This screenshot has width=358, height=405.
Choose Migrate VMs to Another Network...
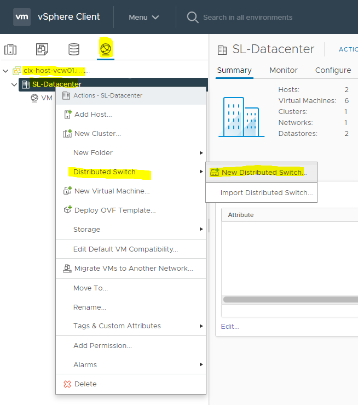[x=131, y=269]
